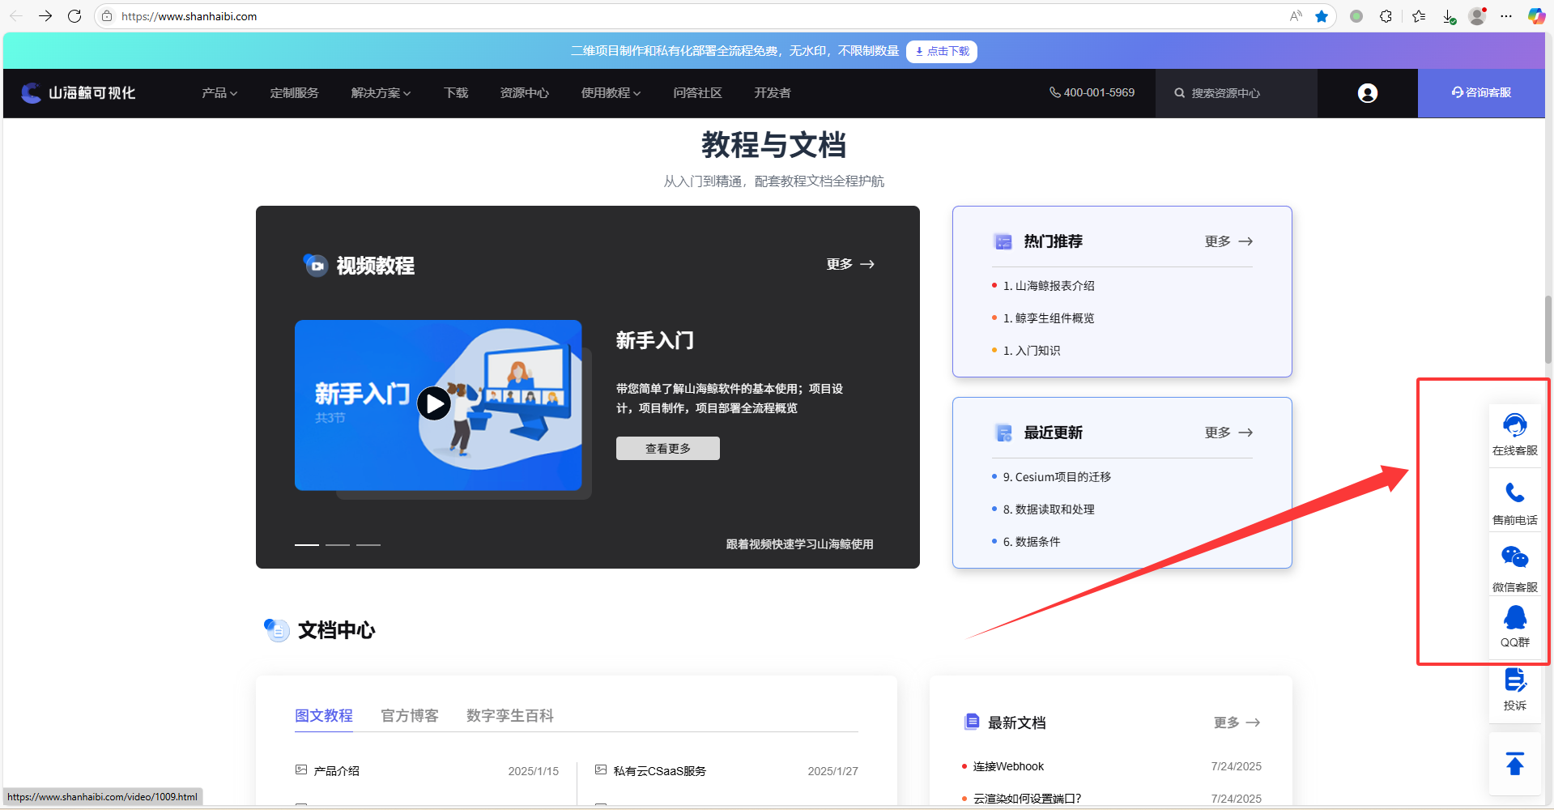Viewport: 1554px width, 810px height.
Task: Click the QQ群 penguin icon
Action: click(1515, 618)
